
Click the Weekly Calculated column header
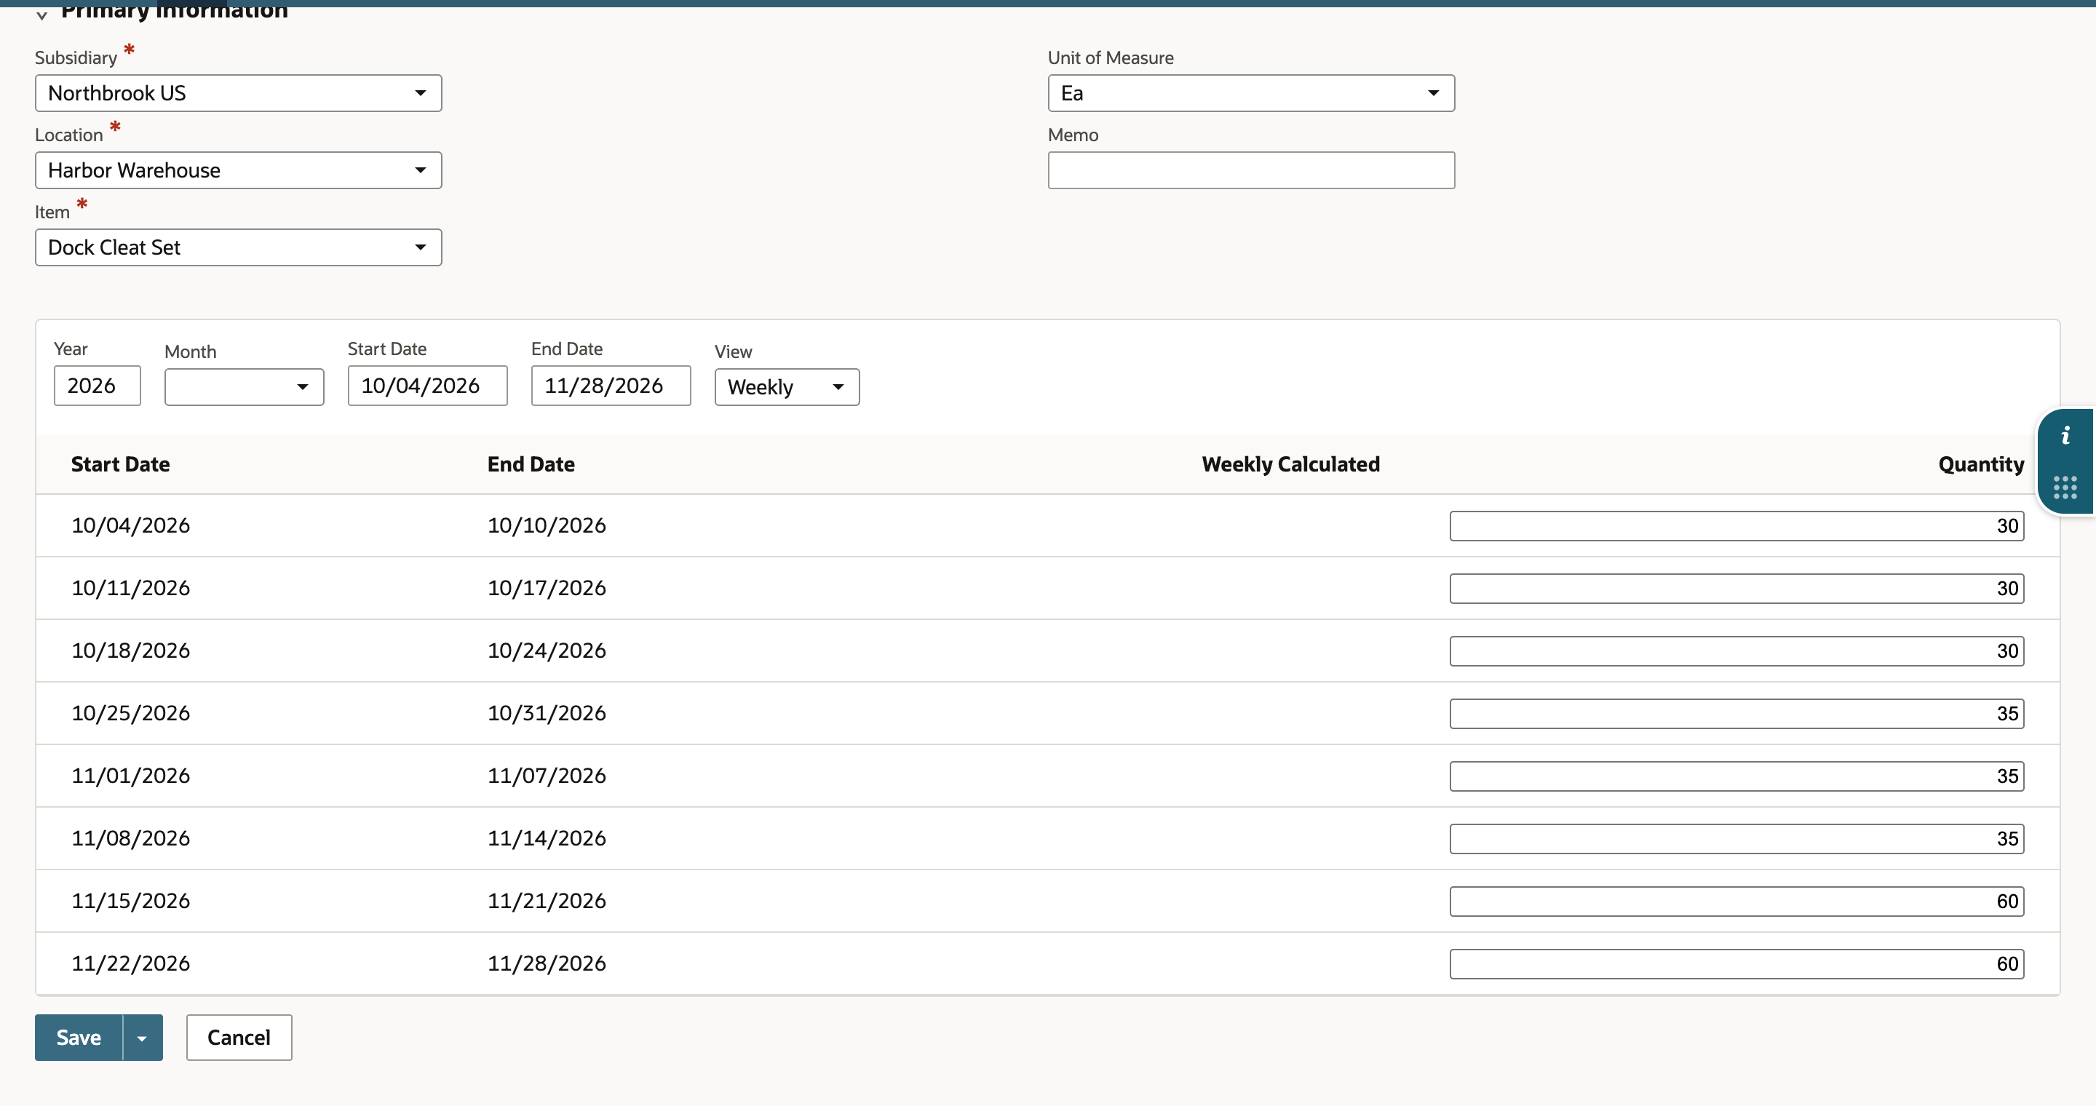pyautogui.click(x=1290, y=464)
